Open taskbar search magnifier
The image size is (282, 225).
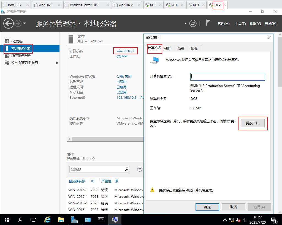pos(20,219)
